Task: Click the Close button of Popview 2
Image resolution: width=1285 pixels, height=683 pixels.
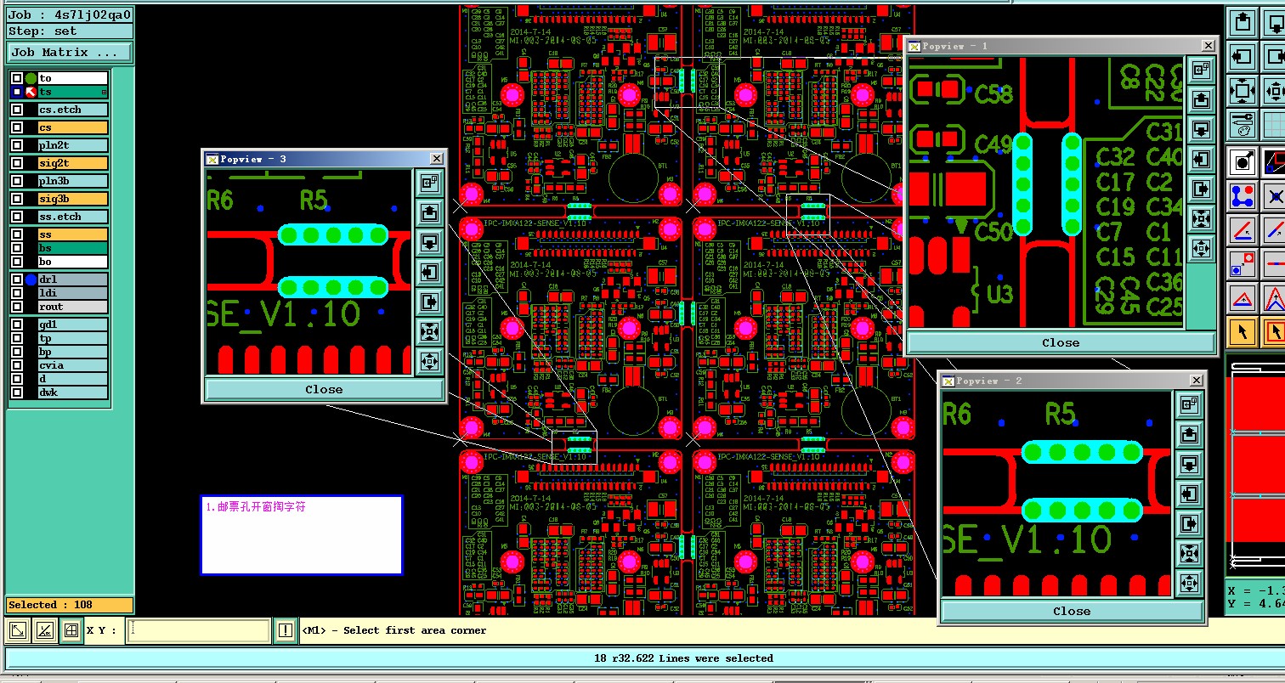Action: (1072, 612)
